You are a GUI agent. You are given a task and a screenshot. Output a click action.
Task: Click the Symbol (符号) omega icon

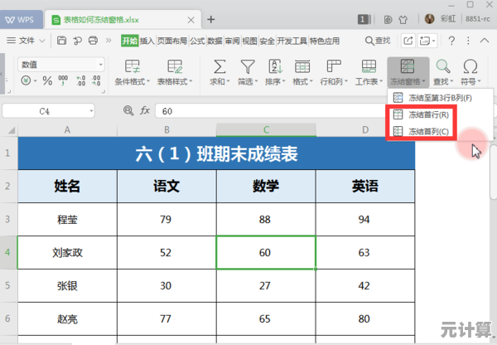470,67
